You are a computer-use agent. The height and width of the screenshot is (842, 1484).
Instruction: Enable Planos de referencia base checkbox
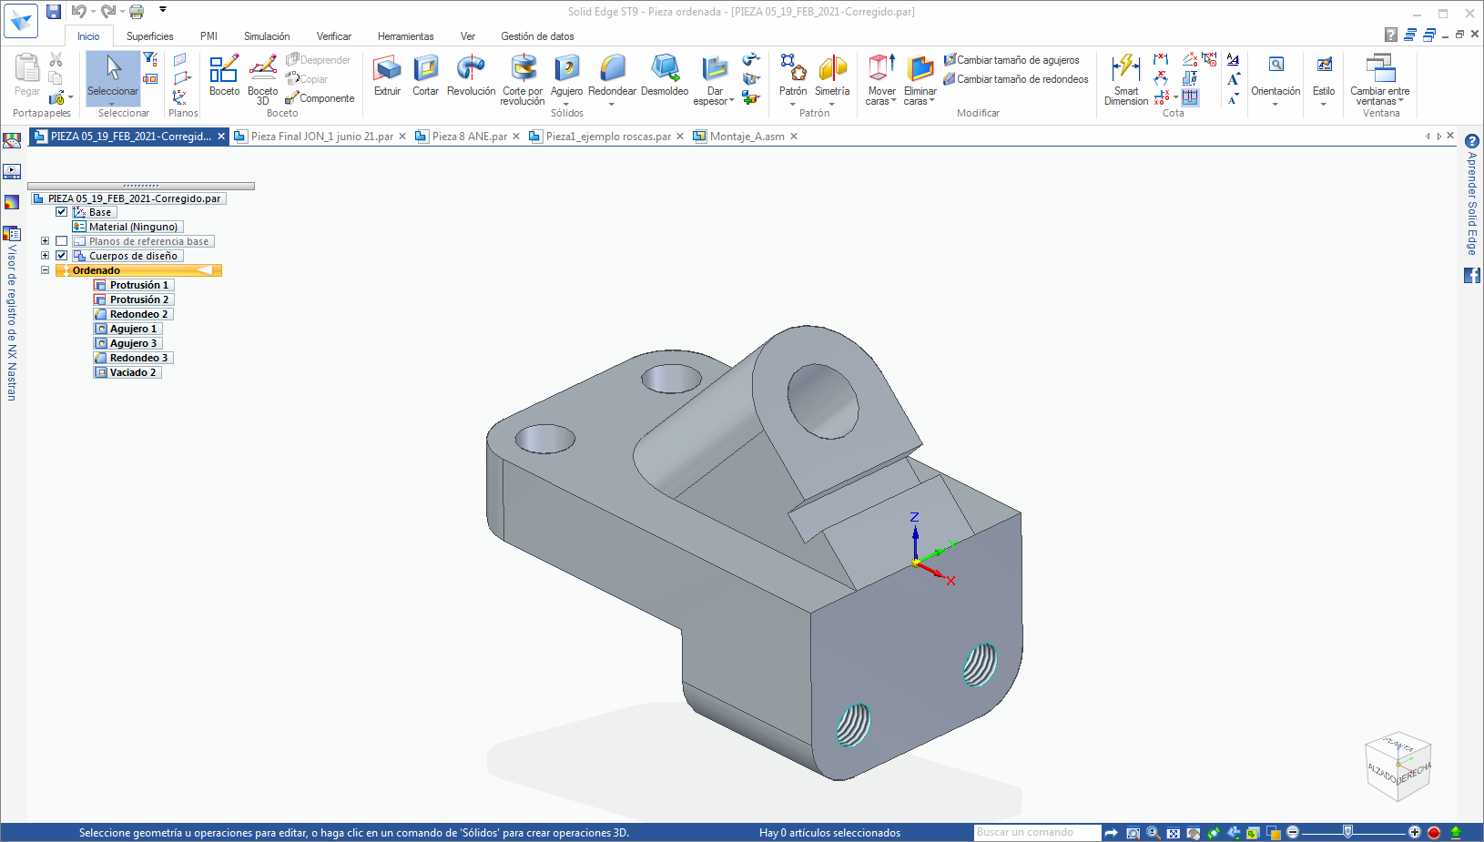pos(62,241)
